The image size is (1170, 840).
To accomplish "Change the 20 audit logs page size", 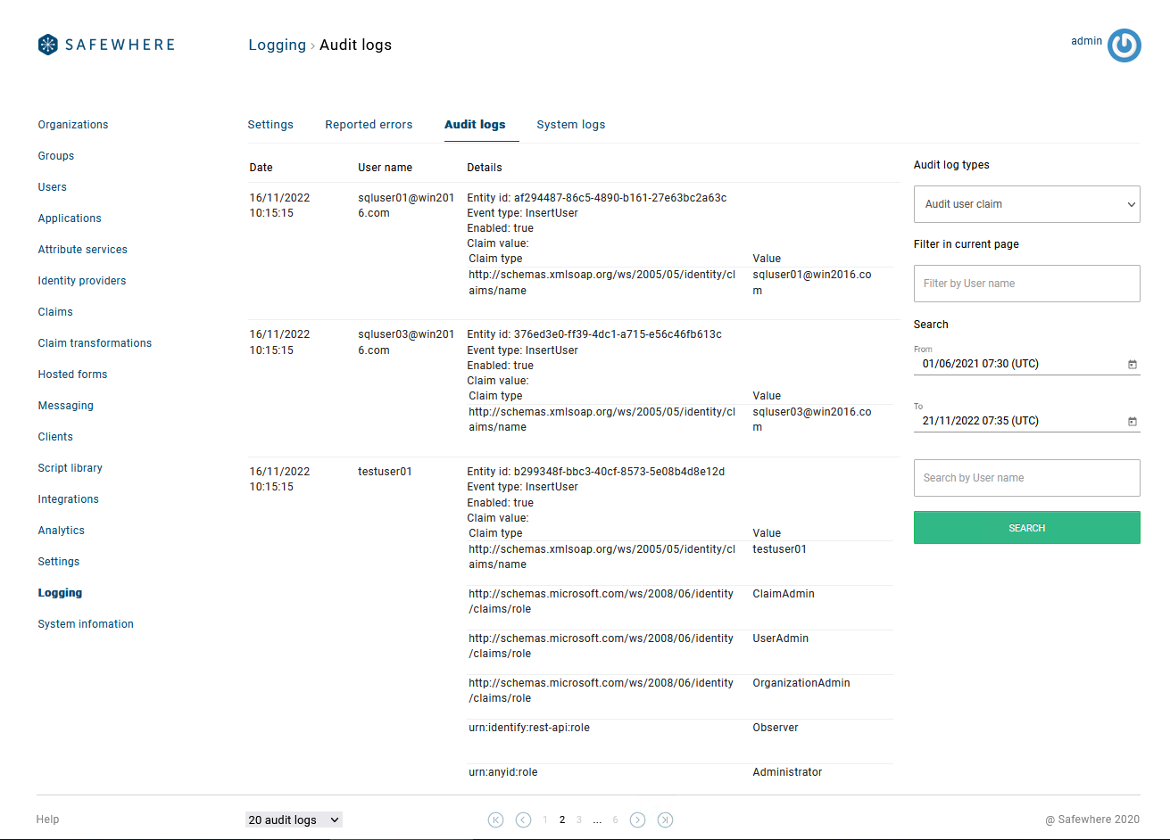I will click(294, 819).
